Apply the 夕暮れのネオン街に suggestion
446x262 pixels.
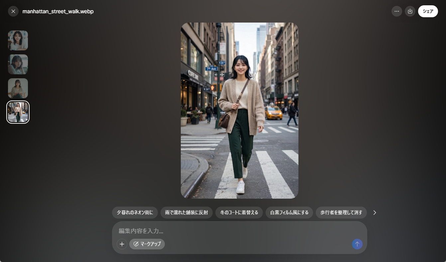click(135, 213)
